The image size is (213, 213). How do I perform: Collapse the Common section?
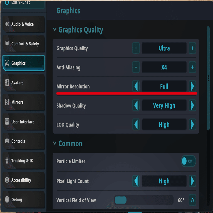(55, 143)
